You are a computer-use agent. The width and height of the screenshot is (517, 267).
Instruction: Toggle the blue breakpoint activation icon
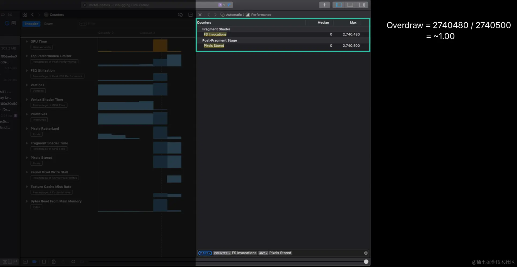[34, 262]
